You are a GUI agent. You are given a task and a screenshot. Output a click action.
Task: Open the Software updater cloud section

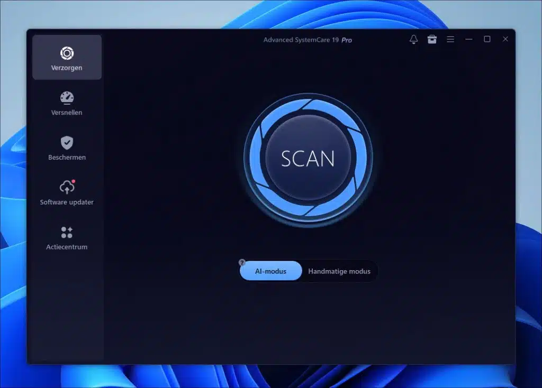[67, 193]
